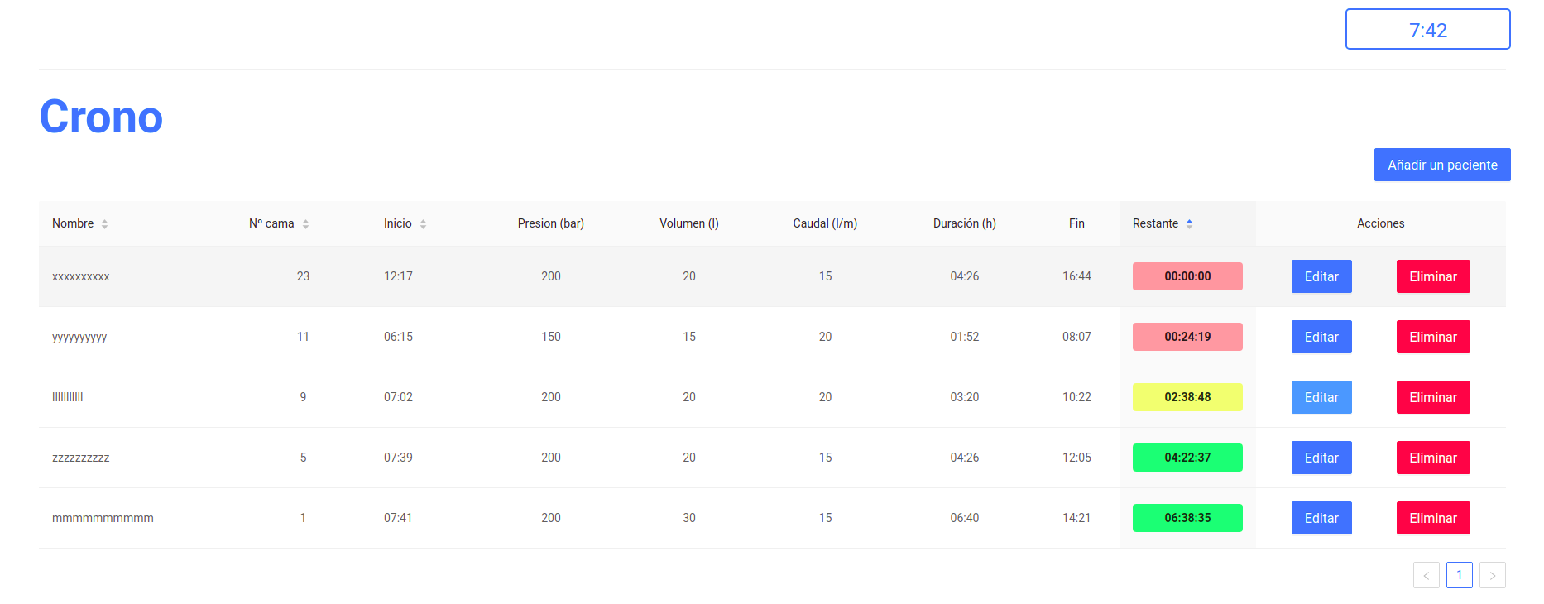Image resolution: width=1544 pixels, height=604 pixels.
Task: Click the green 04:22:37 remaining badge
Action: tap(1187, 458)
